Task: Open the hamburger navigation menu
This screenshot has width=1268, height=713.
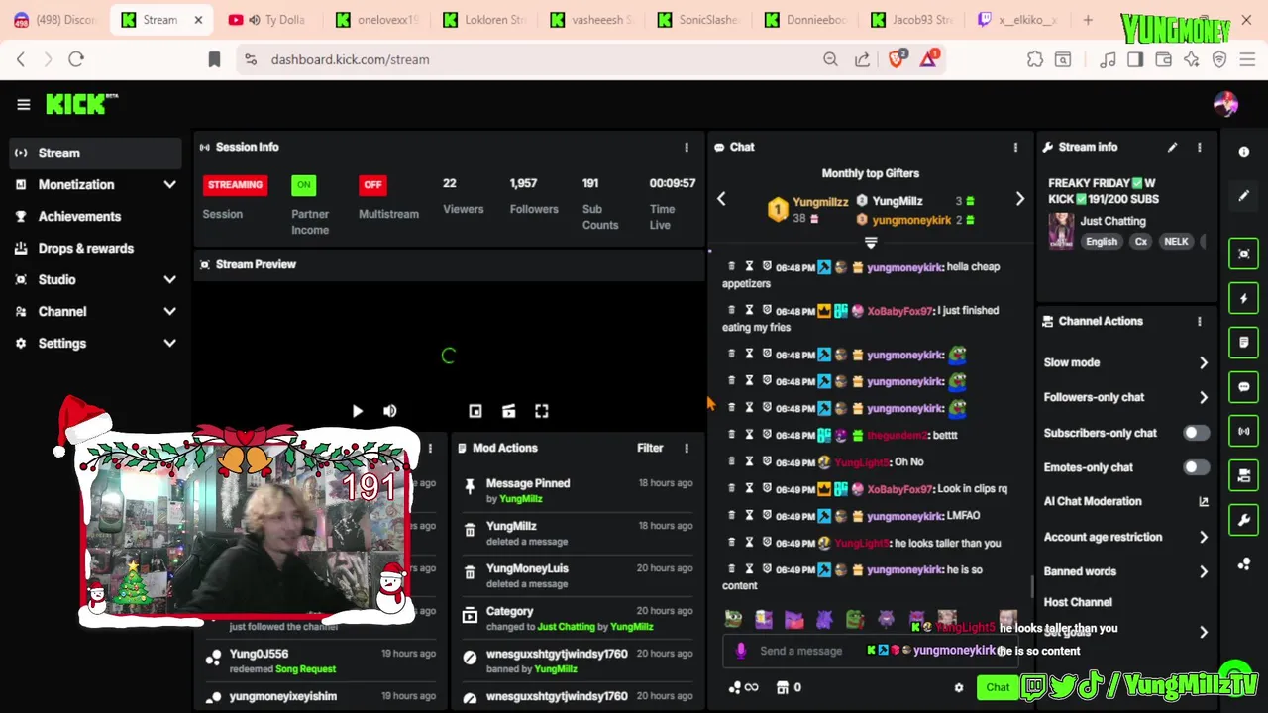Action: [x=24, y=104]
